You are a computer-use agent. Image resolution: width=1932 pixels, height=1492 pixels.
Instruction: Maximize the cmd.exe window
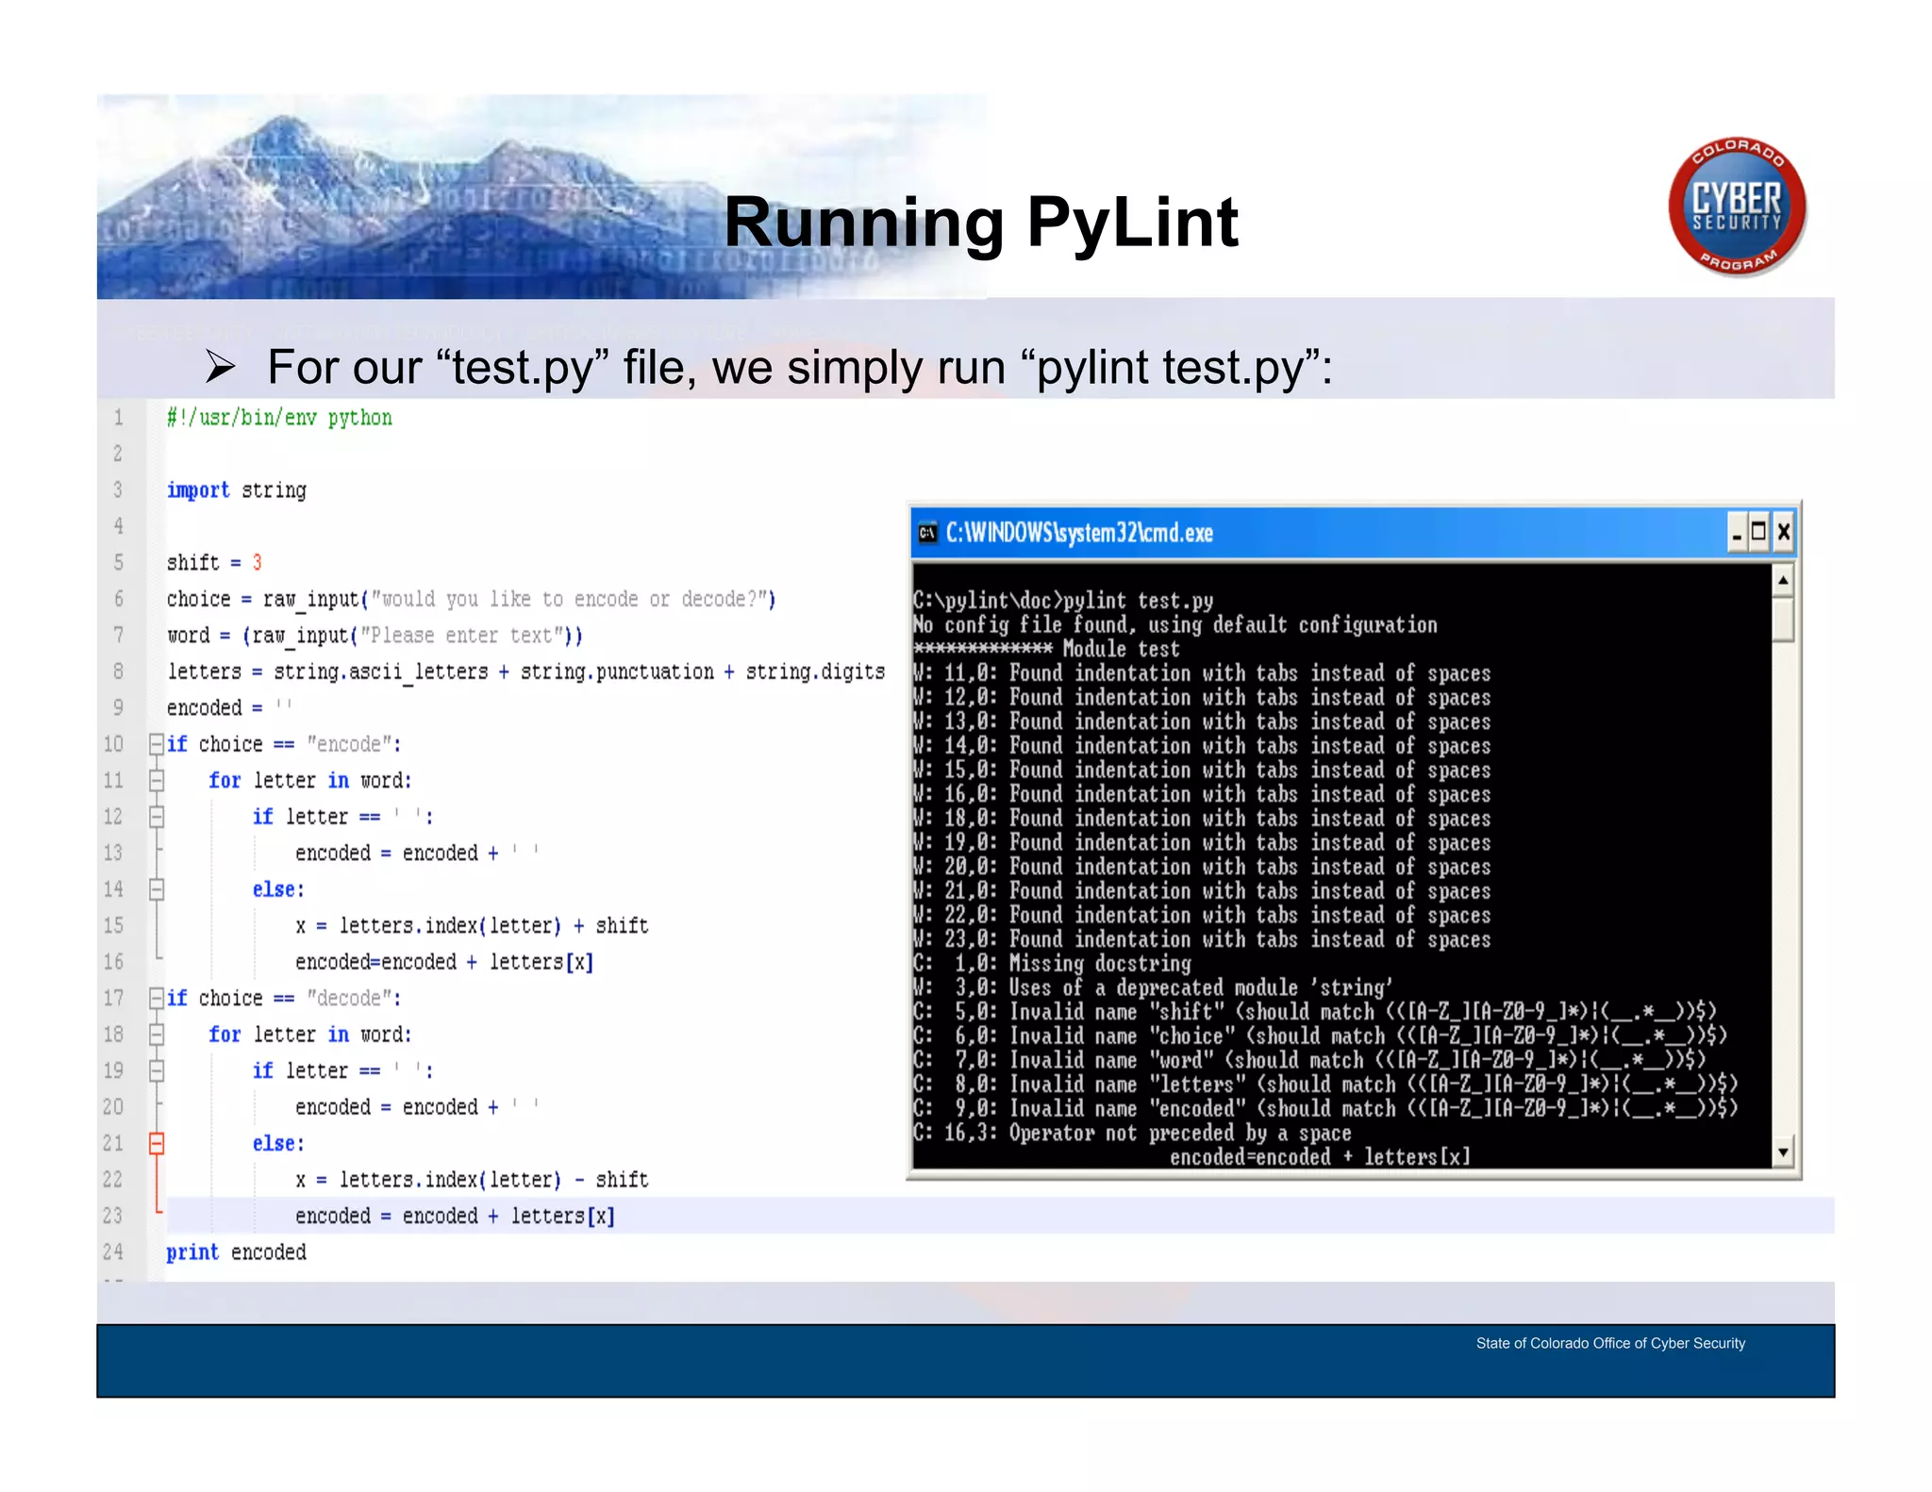pyautogui.click(x=1759, y=533)
